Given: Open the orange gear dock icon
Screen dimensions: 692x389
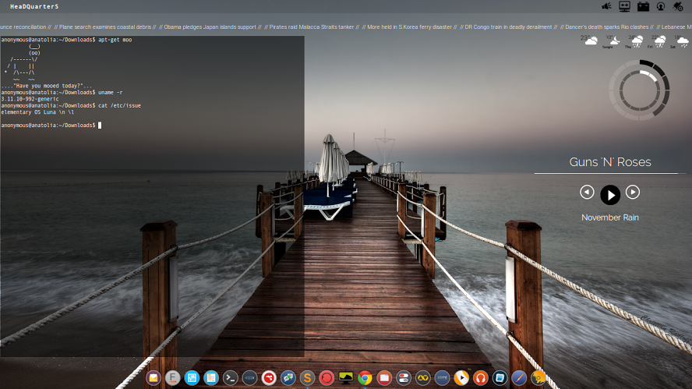Looking at the screenshot, I should [538, 378].
